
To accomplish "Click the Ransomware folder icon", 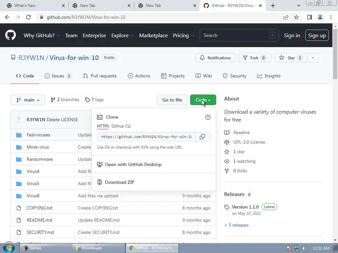I will point(19,159).
